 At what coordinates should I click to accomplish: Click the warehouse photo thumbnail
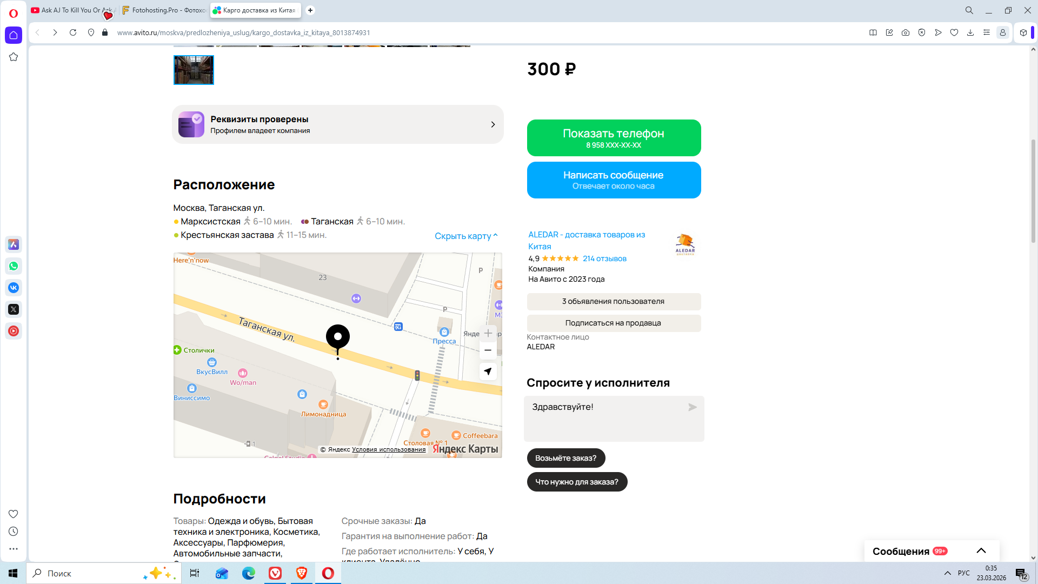coord(194,70)
